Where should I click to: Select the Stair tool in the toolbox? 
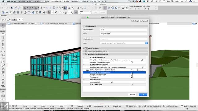3,55
